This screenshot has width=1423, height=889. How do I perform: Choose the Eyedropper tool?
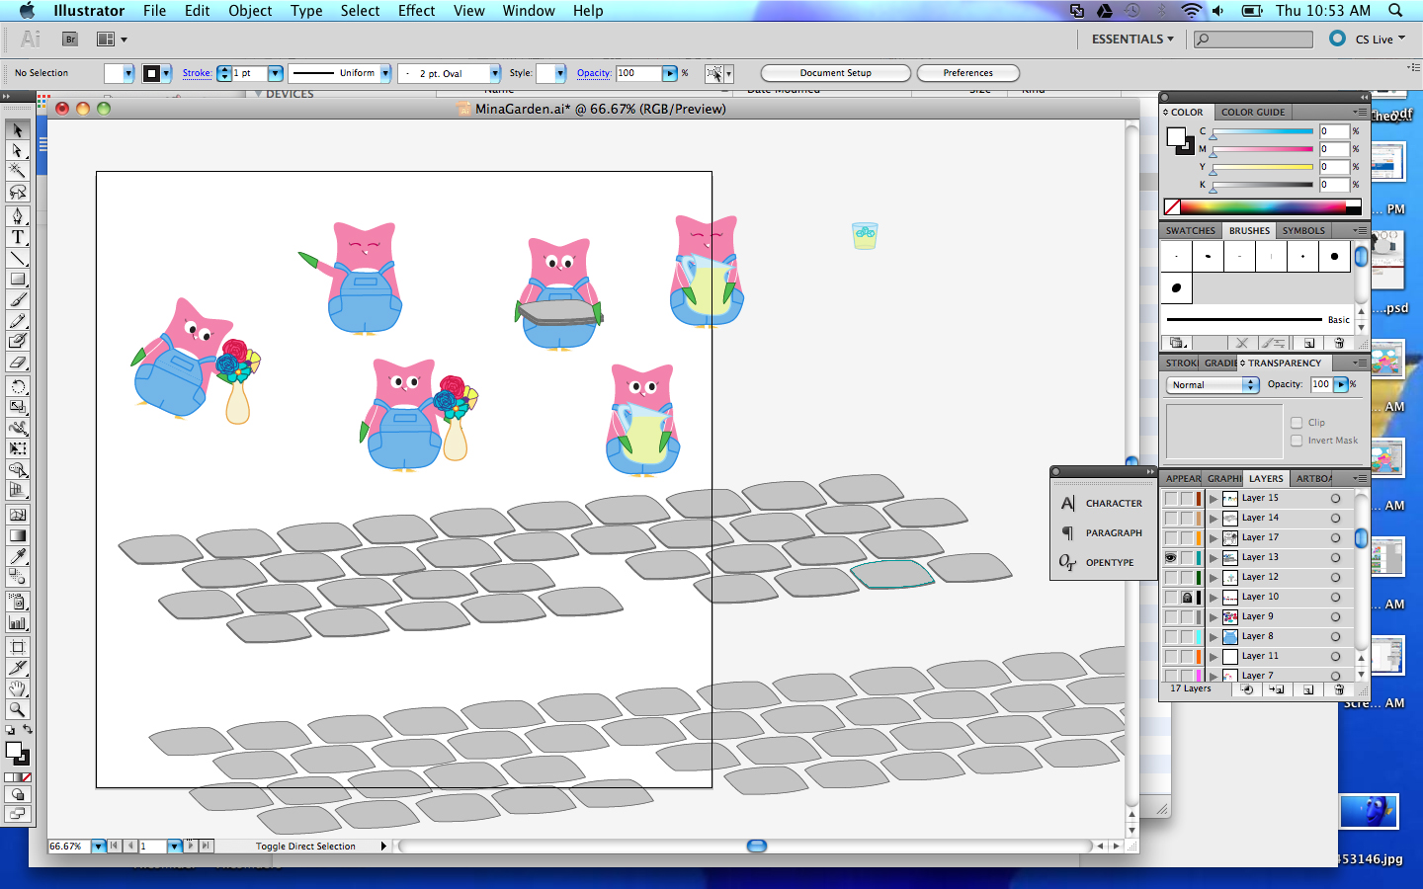click(18, 557)
